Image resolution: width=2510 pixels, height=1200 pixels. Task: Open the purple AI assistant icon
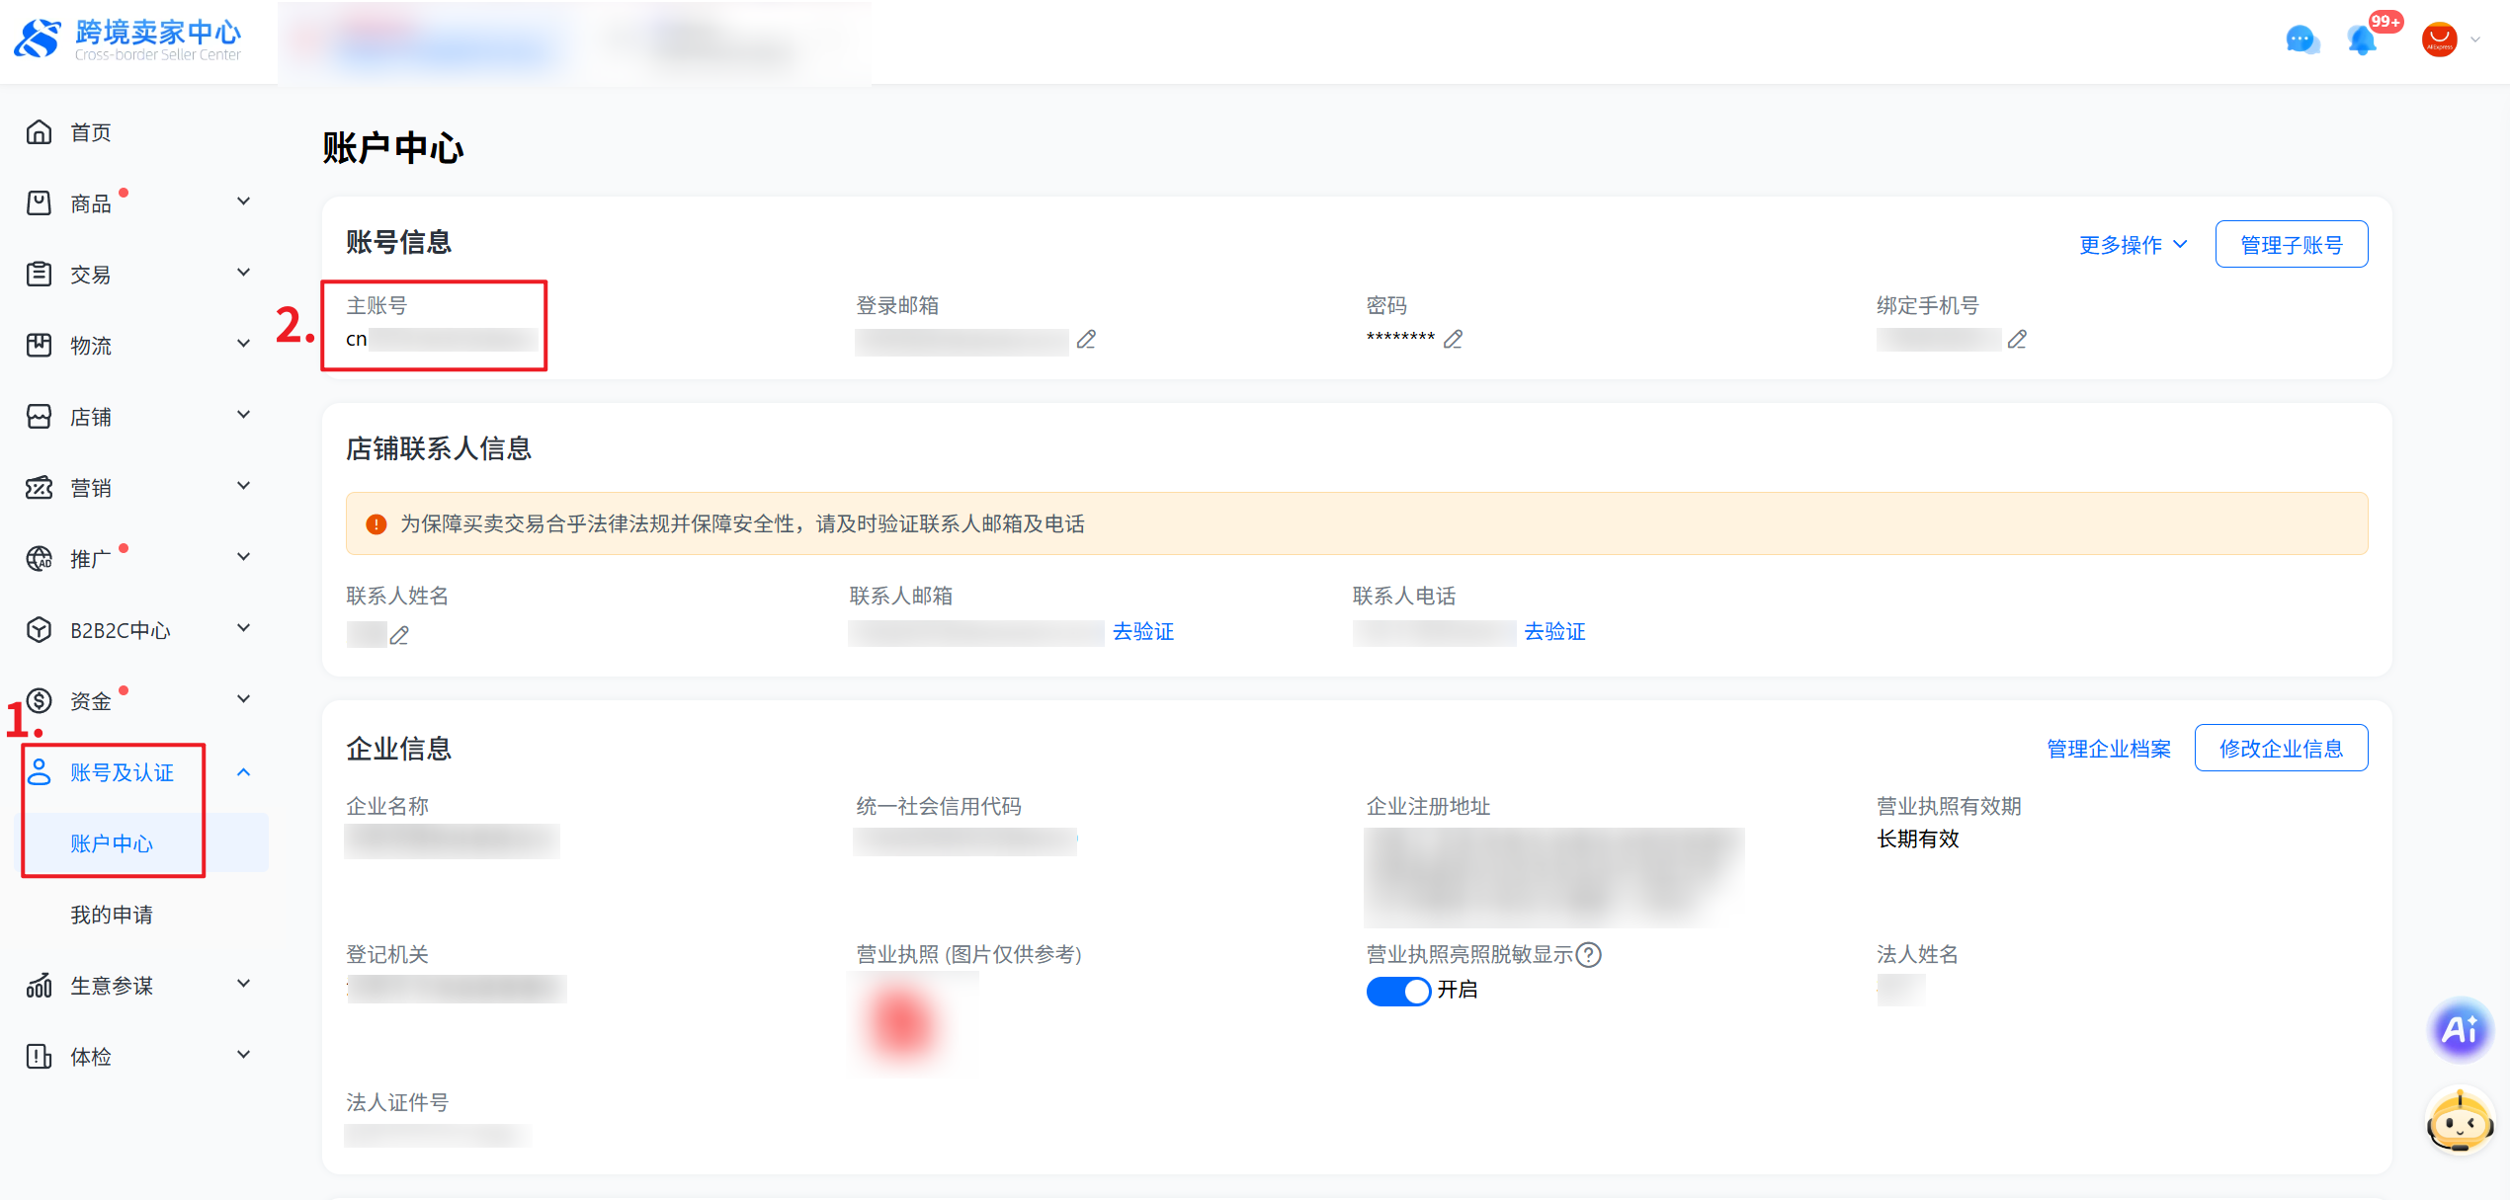2459,1029
